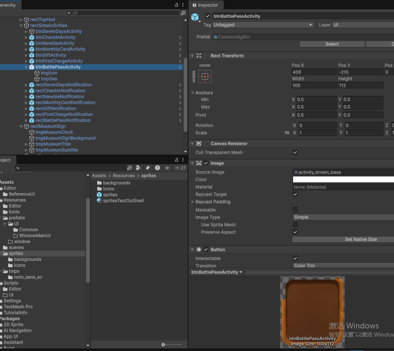Select imgMuseumClock in Hierarchy

tap(51, 132)
